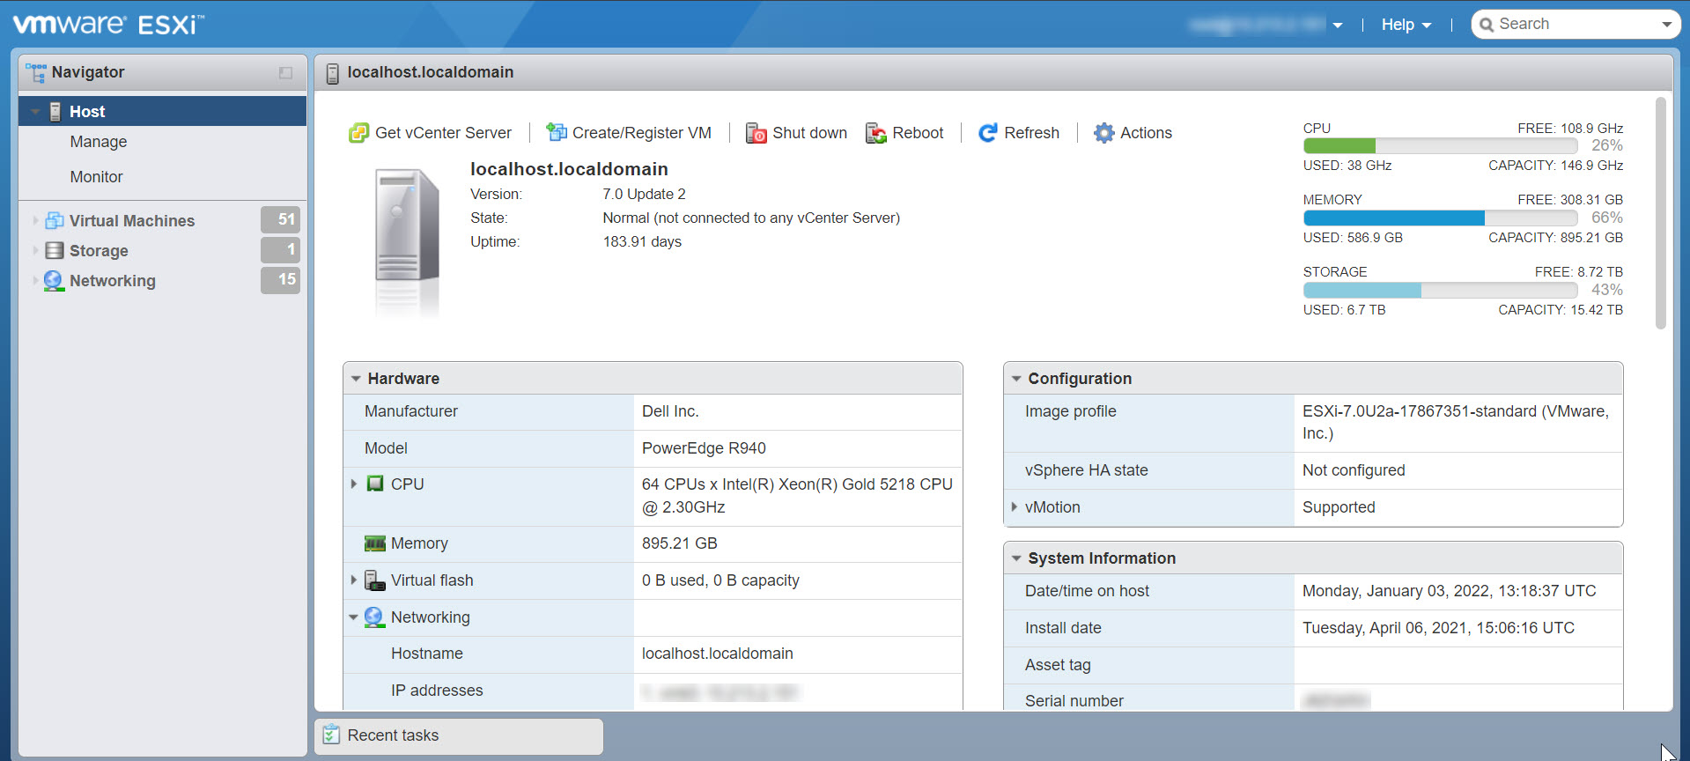Click the Virtual Machines icon in Navigator
Screen dimensions: 1690x761
point(55,220)
